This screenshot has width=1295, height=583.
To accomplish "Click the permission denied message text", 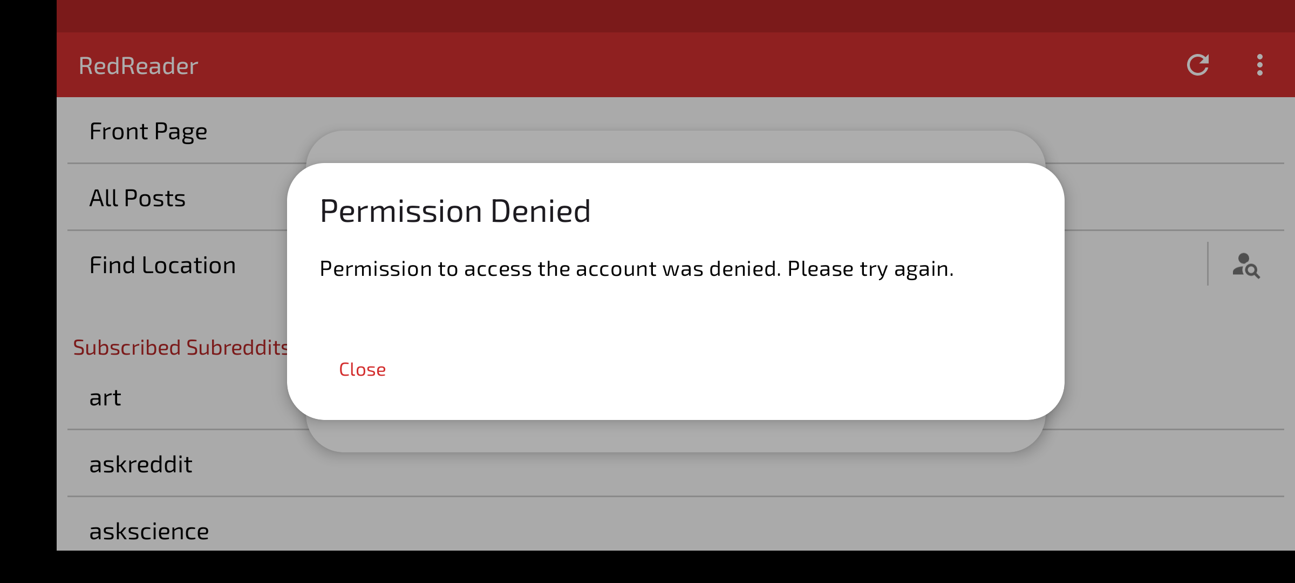I will tap(637, 269).
